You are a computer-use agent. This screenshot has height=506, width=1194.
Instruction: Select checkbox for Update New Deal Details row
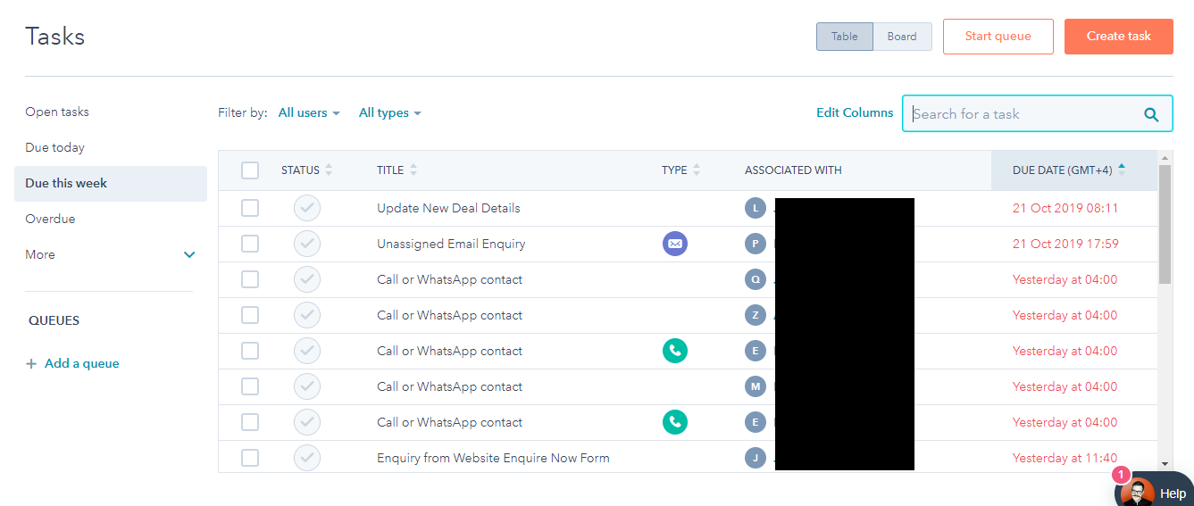point(250,208)
